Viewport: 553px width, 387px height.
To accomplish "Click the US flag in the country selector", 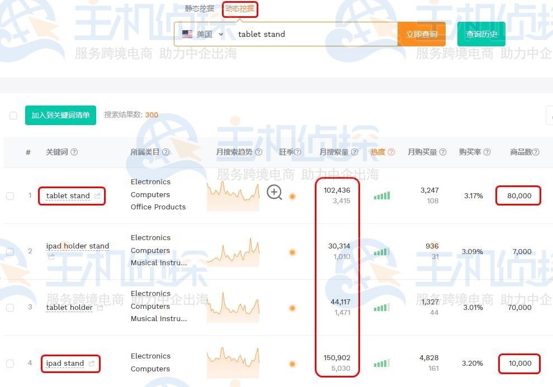I will (x=187, y=34).
